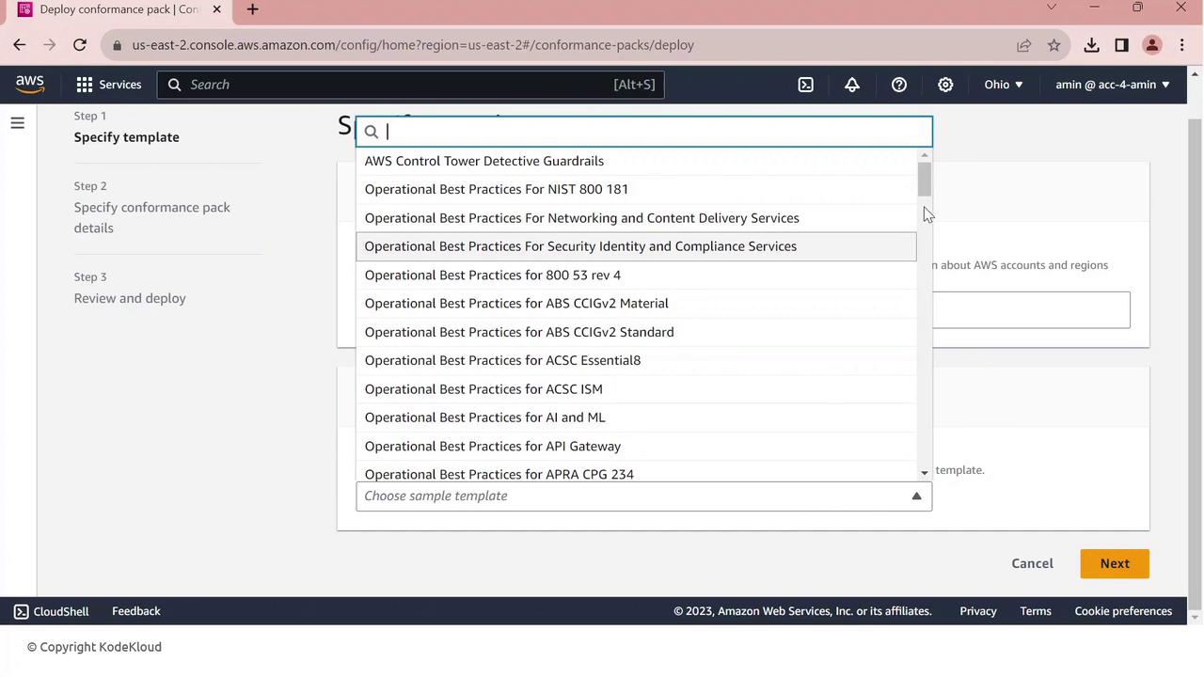
Task: Select Operational Best Practices for AI and ML
Action: (636, 417)
